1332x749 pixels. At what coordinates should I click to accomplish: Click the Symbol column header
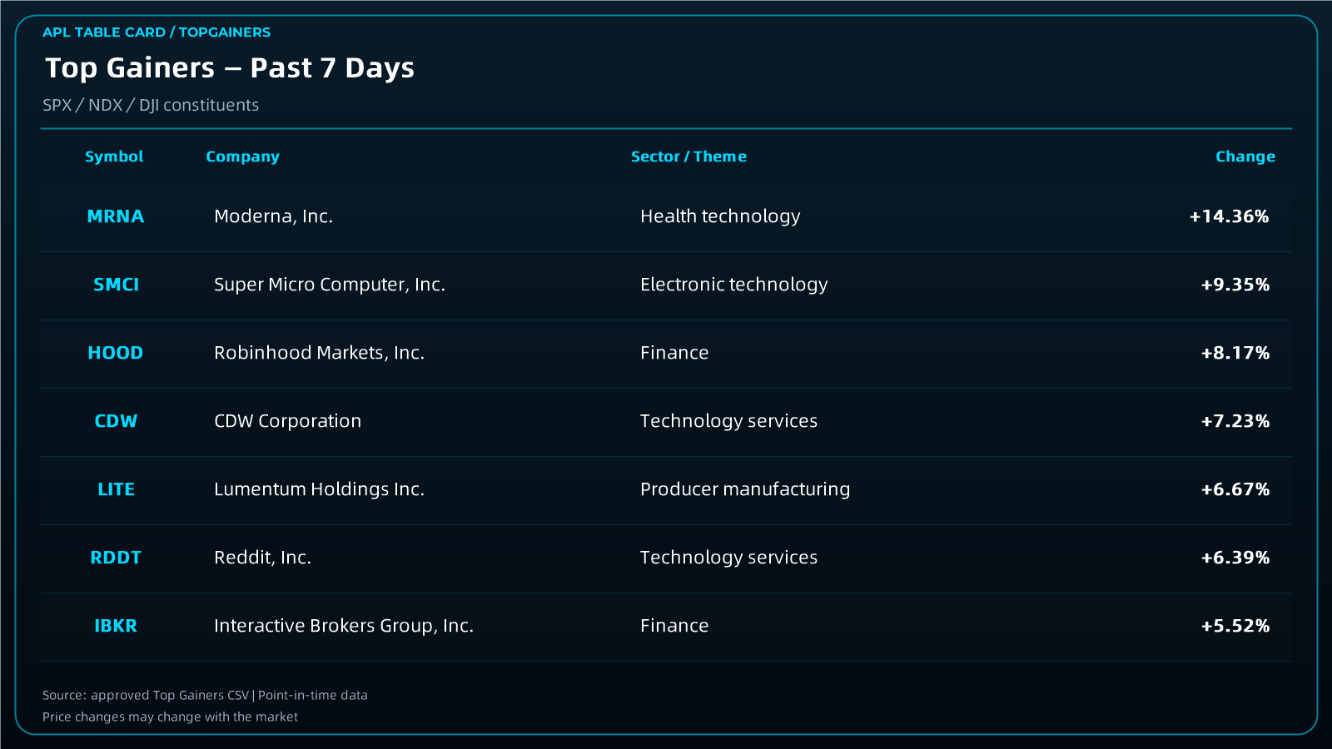(x=114, y=156)
